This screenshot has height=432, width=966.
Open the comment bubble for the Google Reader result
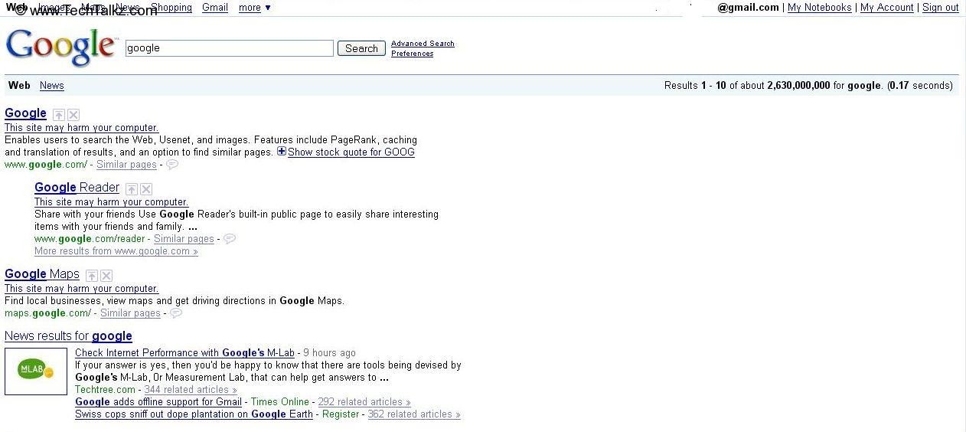pos(230,239)
